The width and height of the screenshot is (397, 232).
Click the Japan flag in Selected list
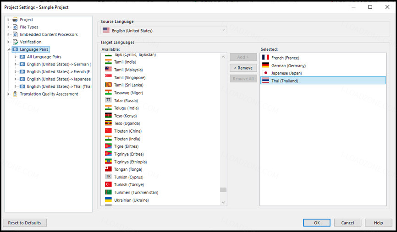click(x=265, y=73)
